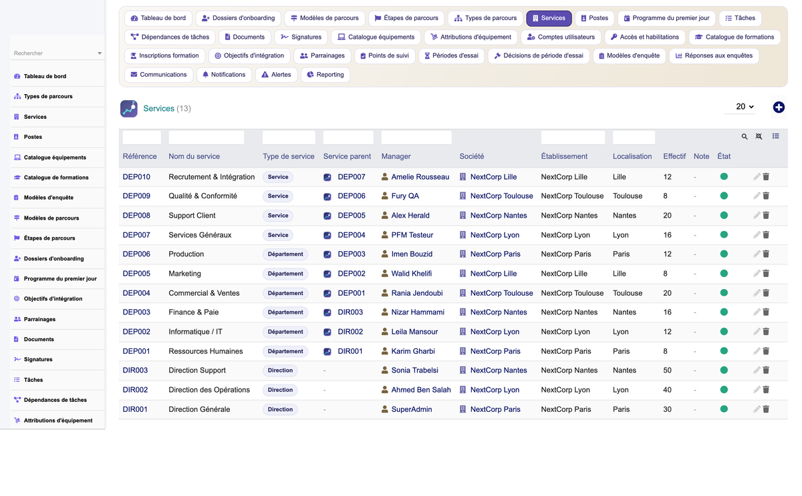The image size is (802, 496).
Task: Click the clear search icon in table header
Action: 759,136
